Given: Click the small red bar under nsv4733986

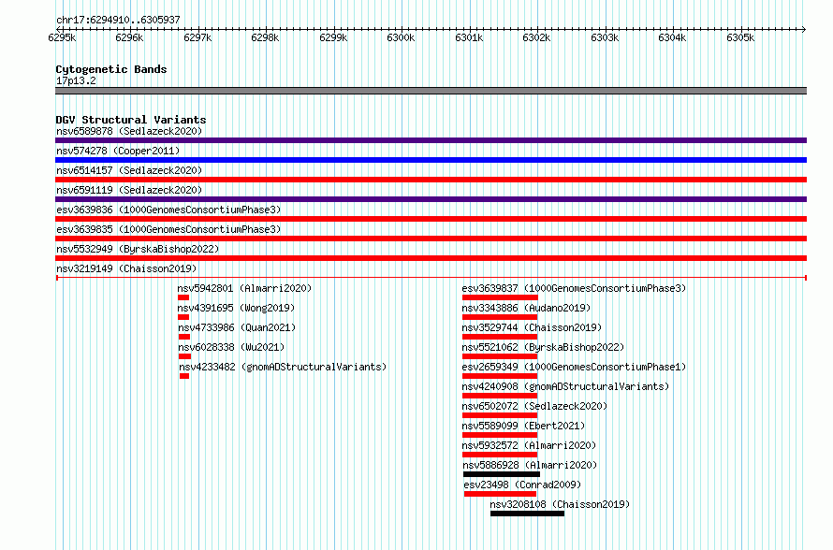Looking at the screenshot, I should pyautogui.click(x=184, y=337).
